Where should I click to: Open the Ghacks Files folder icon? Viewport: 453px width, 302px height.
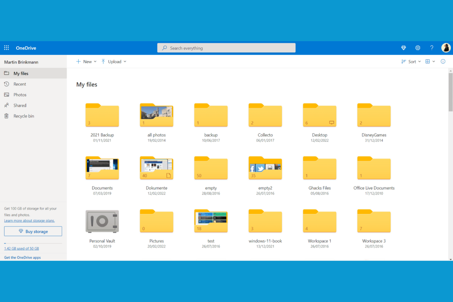320,168
